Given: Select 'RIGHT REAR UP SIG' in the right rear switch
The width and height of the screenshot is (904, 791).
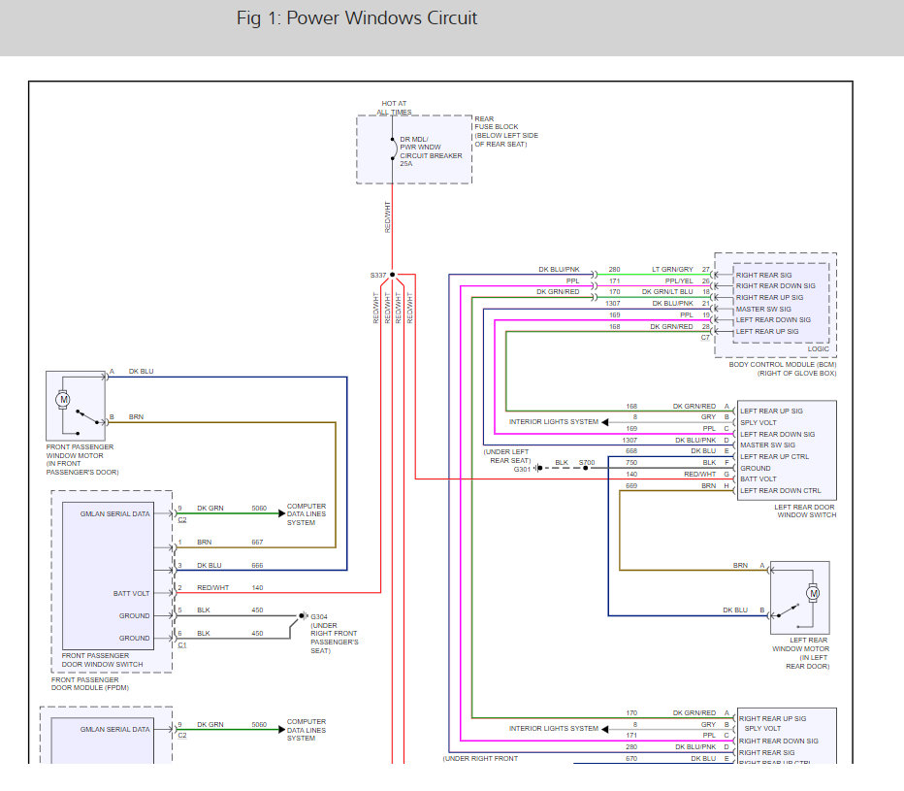Looking at the screenshot, I should click(772, 718).
